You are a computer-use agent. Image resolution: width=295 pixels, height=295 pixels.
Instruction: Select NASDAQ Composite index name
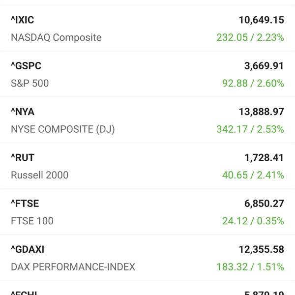click(x=56, y=37)
